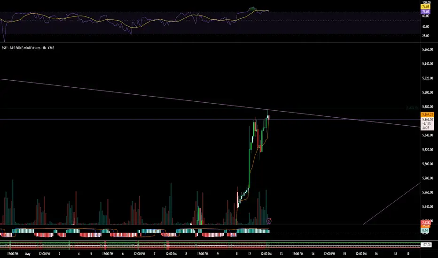Click date 14 on the time axis
438x258 pixels.
[x=313, y=254]
